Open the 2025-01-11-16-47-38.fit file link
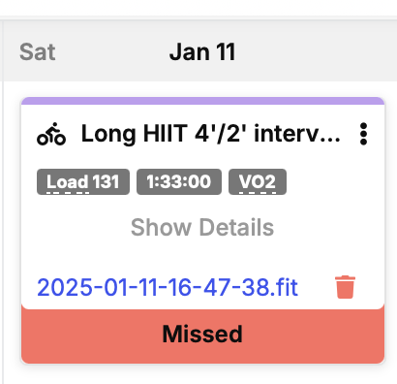 point(168,287)
